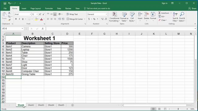Open Sort & Filter options

coord(175,17)
